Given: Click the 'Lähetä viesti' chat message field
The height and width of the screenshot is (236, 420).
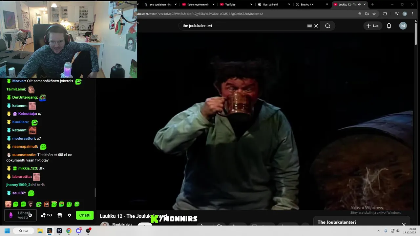Looking at the screenshot, I should coord(20,215).
